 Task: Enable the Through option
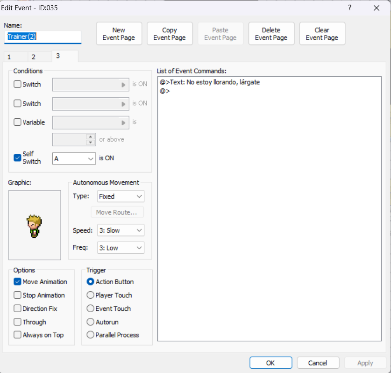click(x=18, y=322)
